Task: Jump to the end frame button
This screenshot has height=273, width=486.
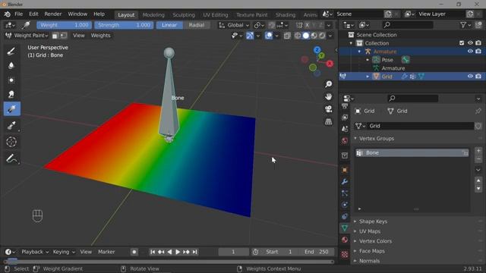Action: (x=194, y=252)
